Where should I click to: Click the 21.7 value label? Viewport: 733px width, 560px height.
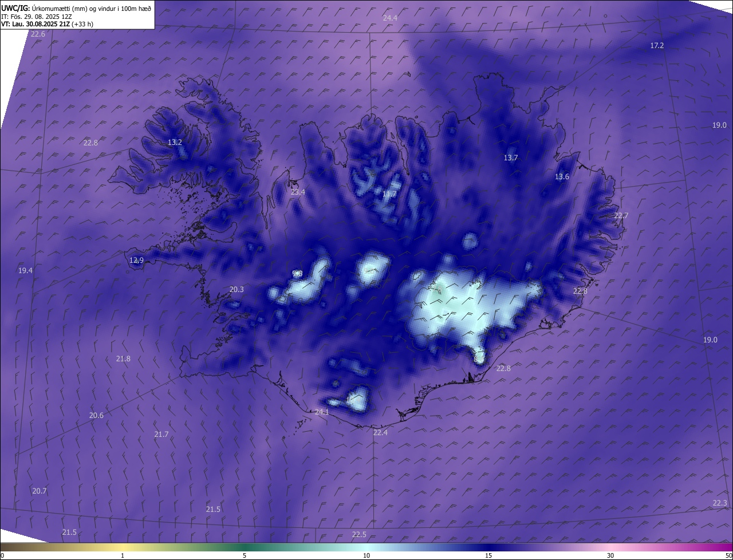pyautogui.click(x=161, y=434)
